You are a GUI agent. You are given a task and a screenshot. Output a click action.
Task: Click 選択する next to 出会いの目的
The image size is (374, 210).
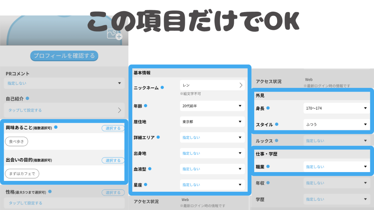point(113,160)
